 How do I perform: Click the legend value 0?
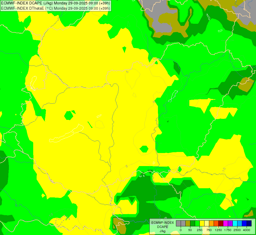181,230
